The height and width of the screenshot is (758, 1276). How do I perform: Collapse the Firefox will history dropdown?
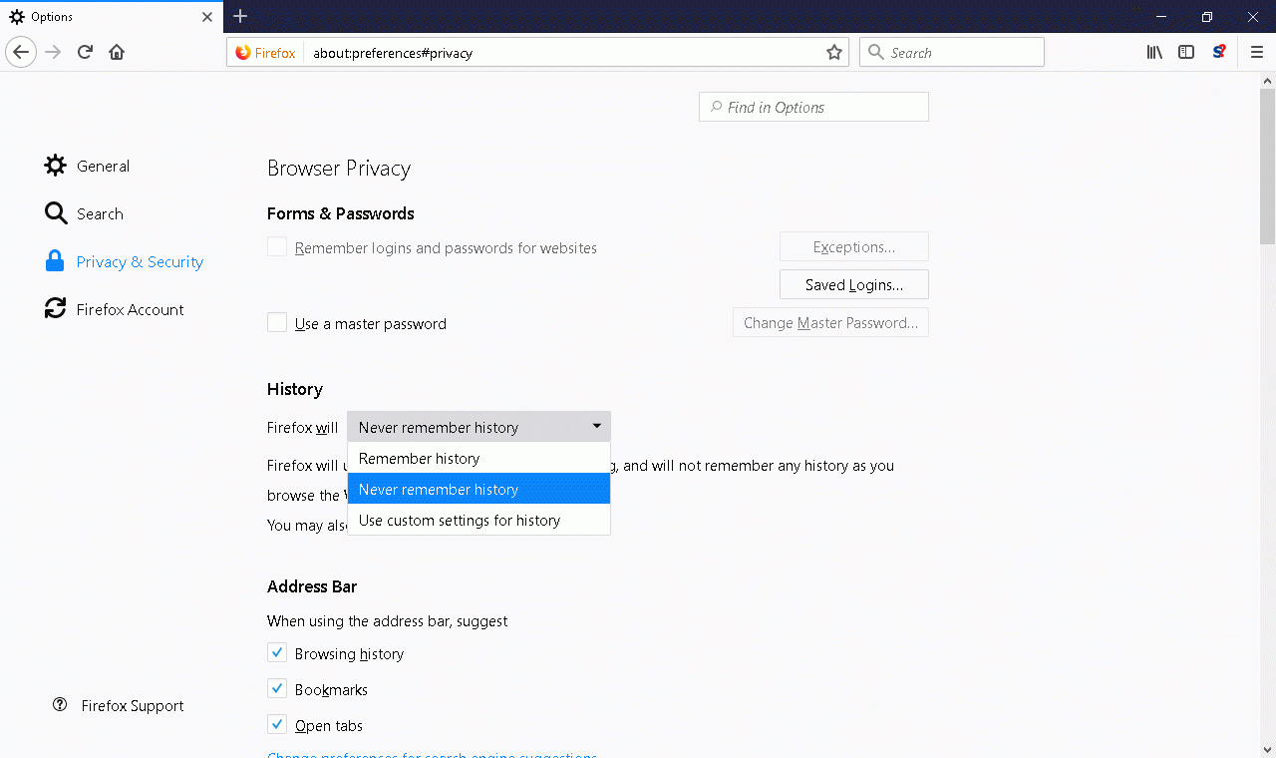[x=478, y=427]
